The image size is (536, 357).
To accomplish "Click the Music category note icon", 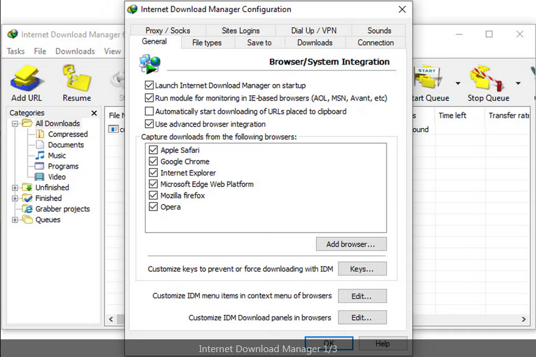I will (40, 155).
